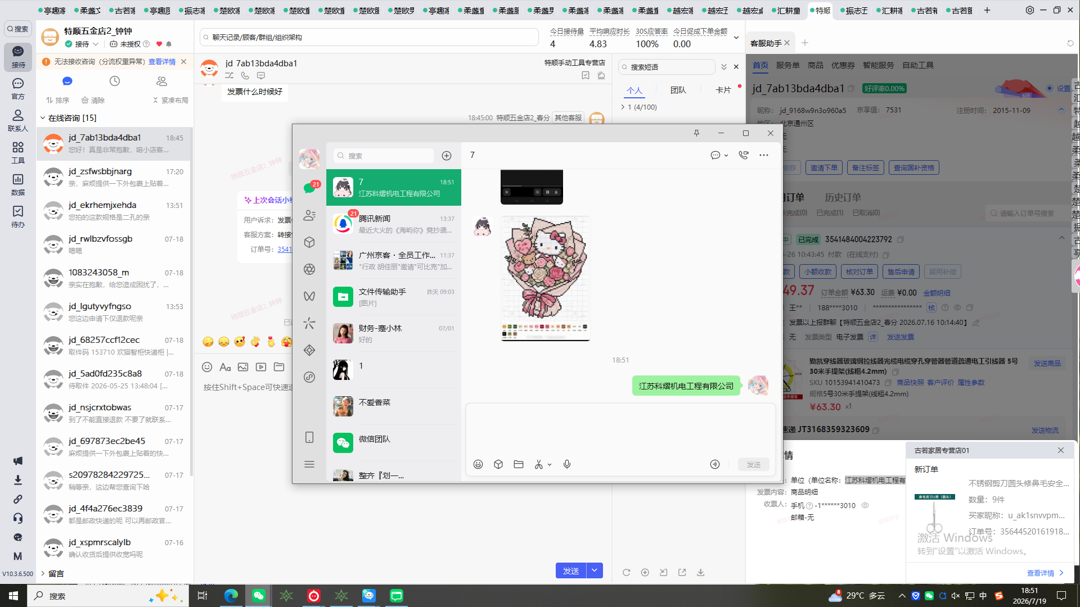Open the 接待 status dropdown arrow

[96, 44]
